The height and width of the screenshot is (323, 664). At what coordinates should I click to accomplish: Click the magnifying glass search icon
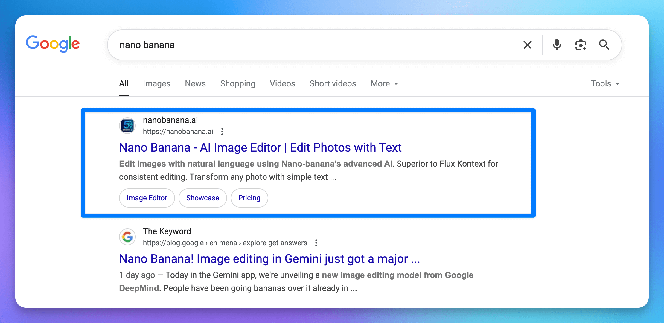pyautogui.click(x=604, y=45)
